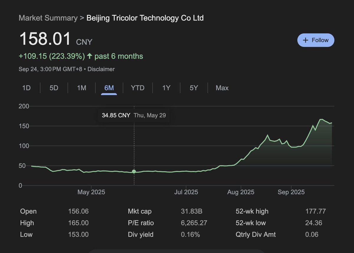Click the +109.15 (223.39%) change text
The image size is (354, 253).
(x=52, y=56)
